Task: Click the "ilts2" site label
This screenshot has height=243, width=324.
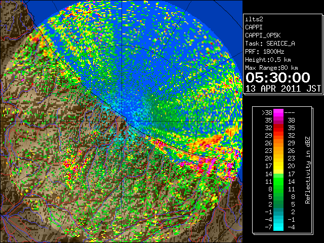Action: tap(254, 19)
